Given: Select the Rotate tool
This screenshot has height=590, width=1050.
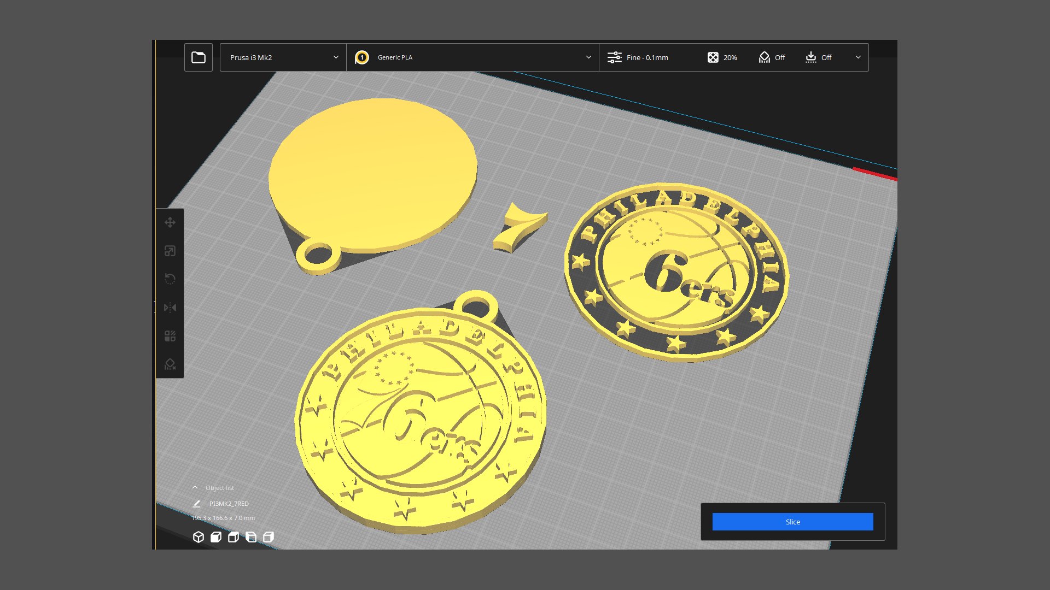Looking at the screenshot, I should [x=170, y=279].
